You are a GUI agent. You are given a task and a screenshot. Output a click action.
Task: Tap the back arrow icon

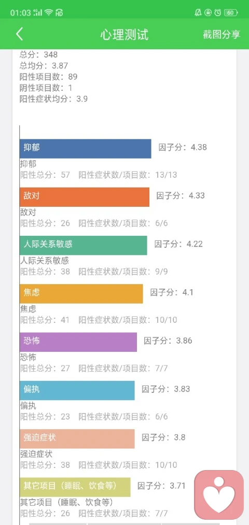click(x=19, y=34)
